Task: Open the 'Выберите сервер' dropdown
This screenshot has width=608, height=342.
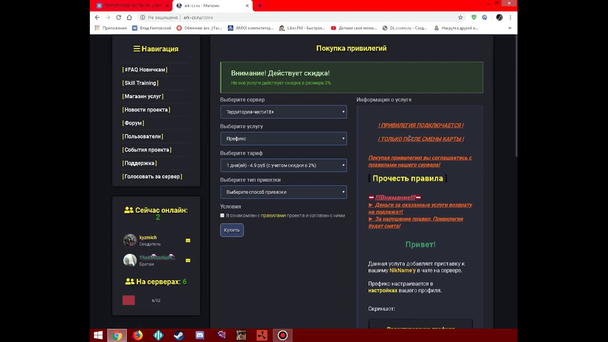Action: click(284, 112)
